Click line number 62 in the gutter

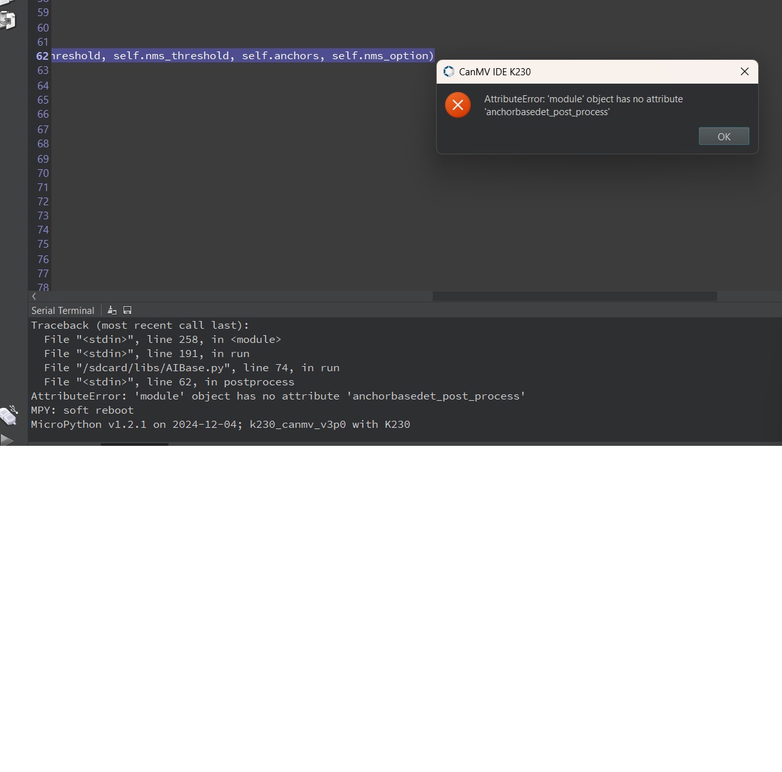(42, 56)
